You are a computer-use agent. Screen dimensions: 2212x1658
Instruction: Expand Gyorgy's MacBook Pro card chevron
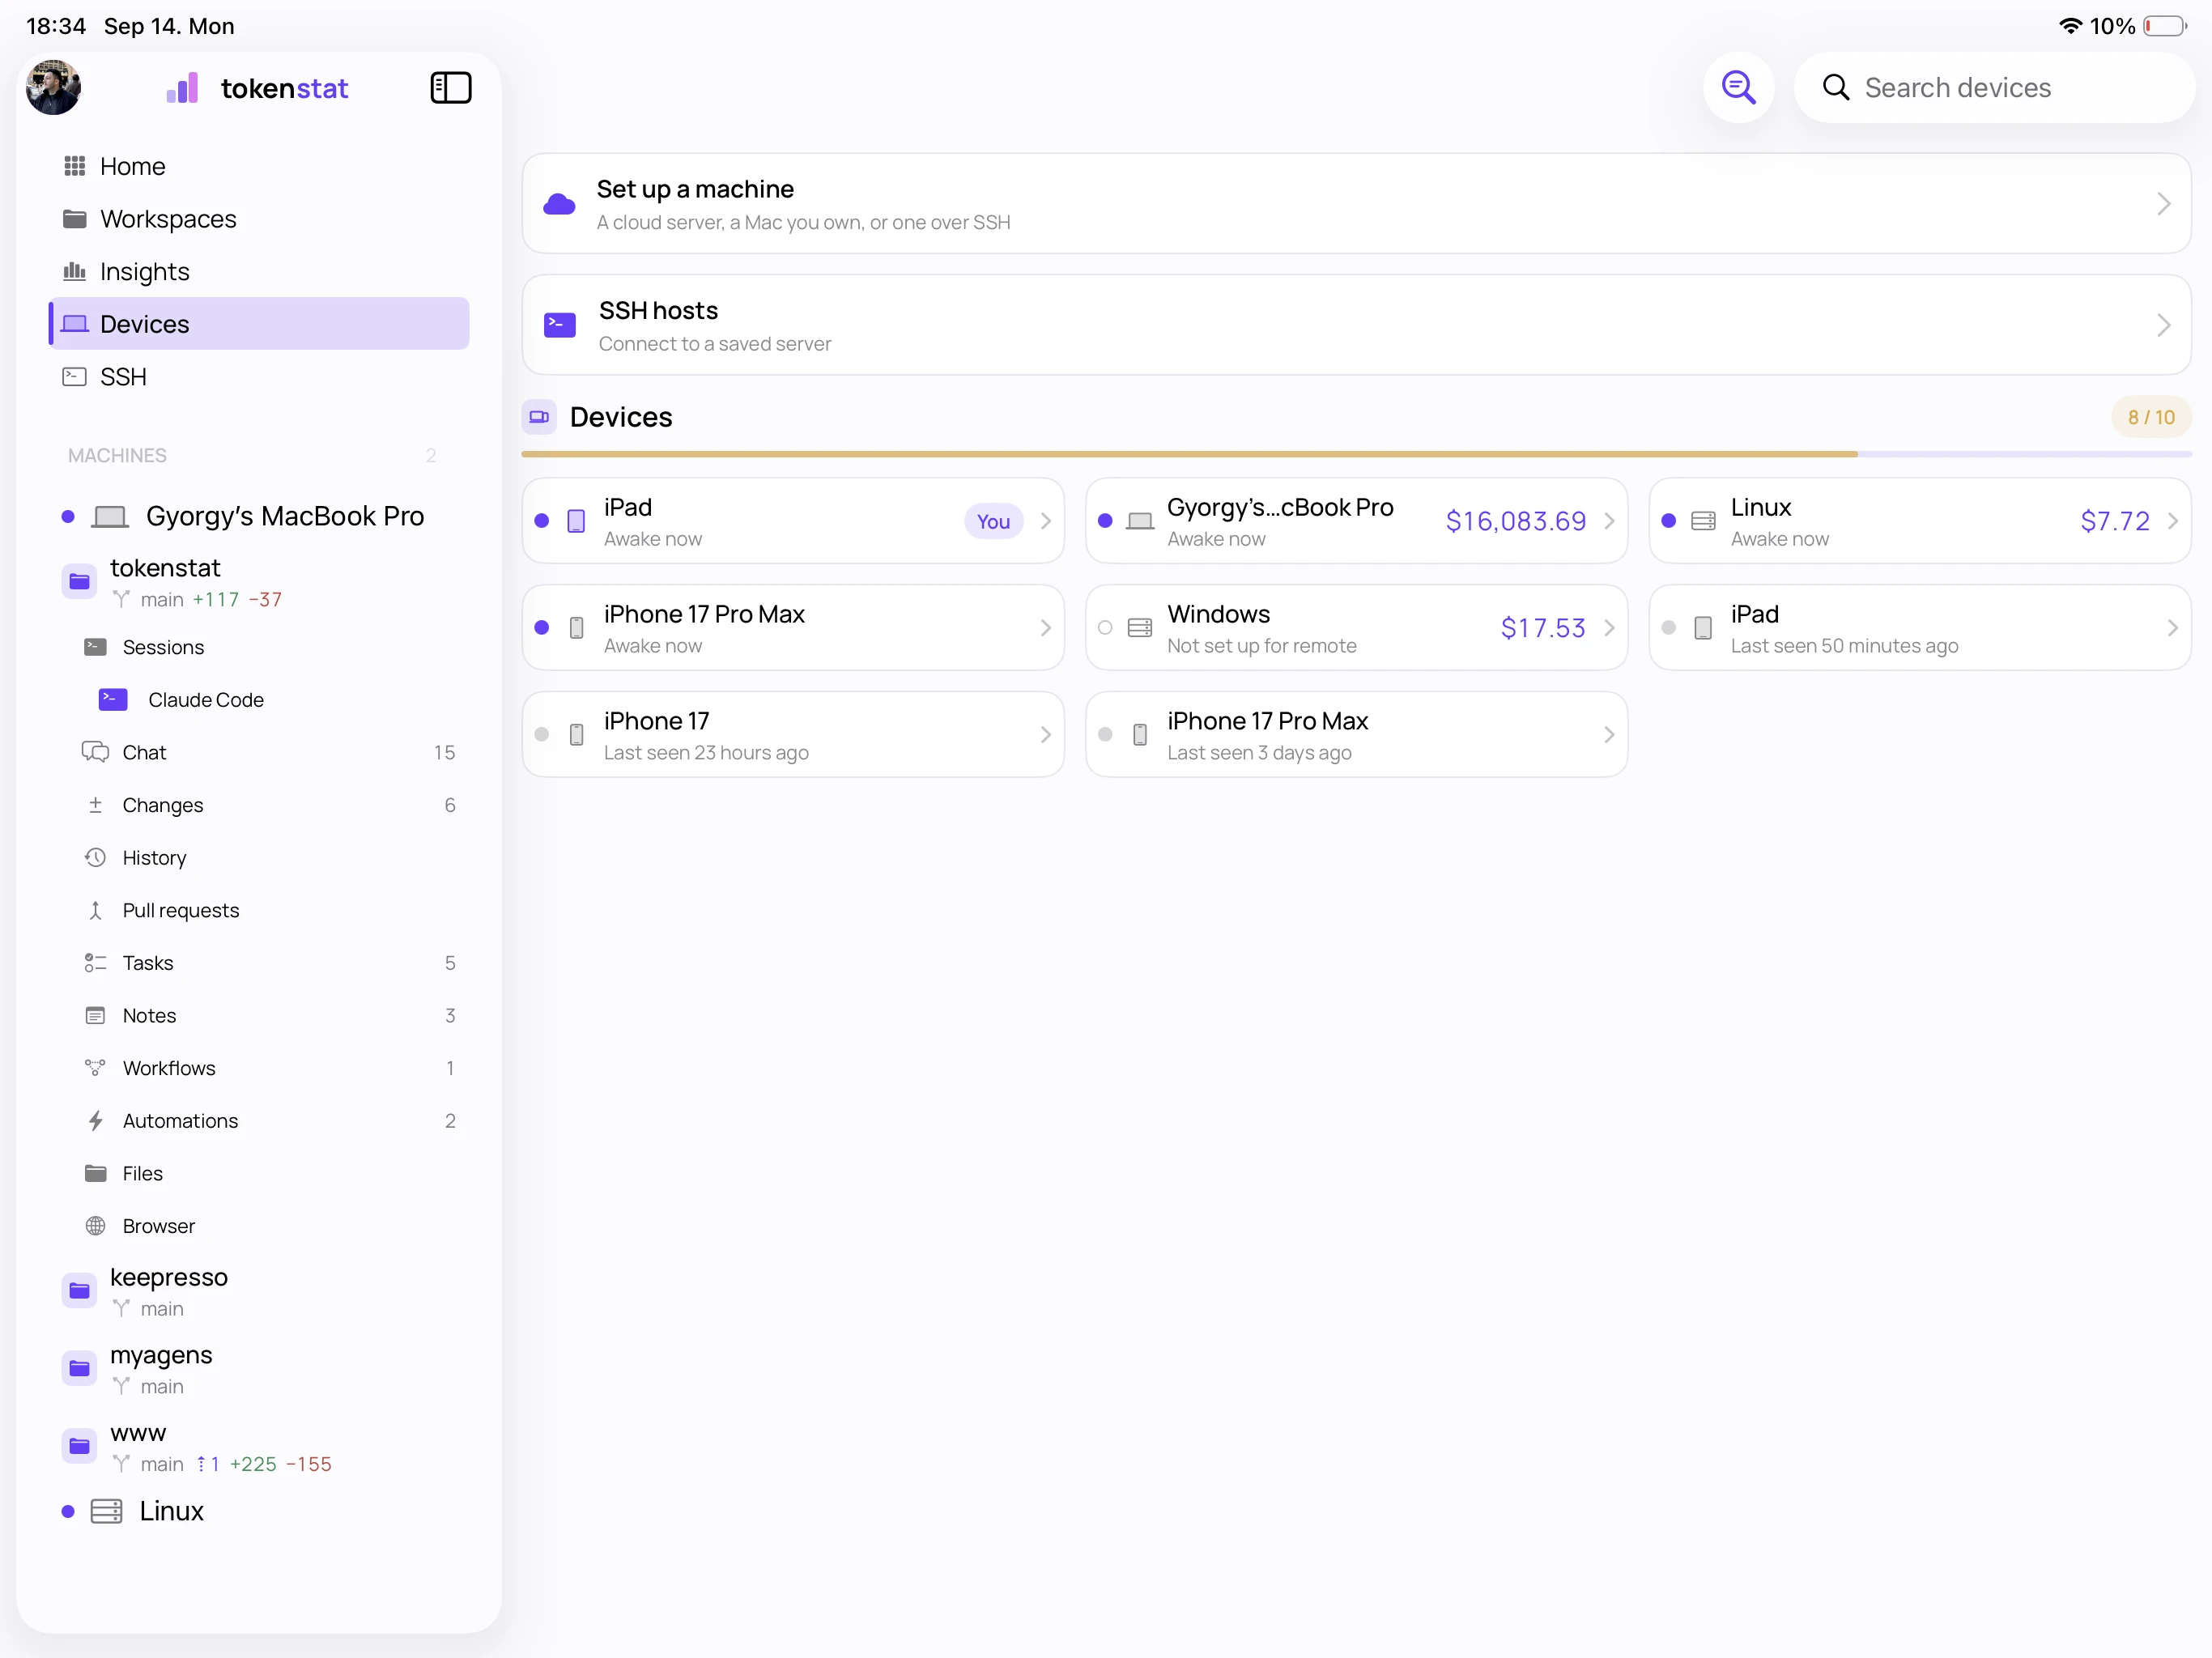[x=1609, y=521]
